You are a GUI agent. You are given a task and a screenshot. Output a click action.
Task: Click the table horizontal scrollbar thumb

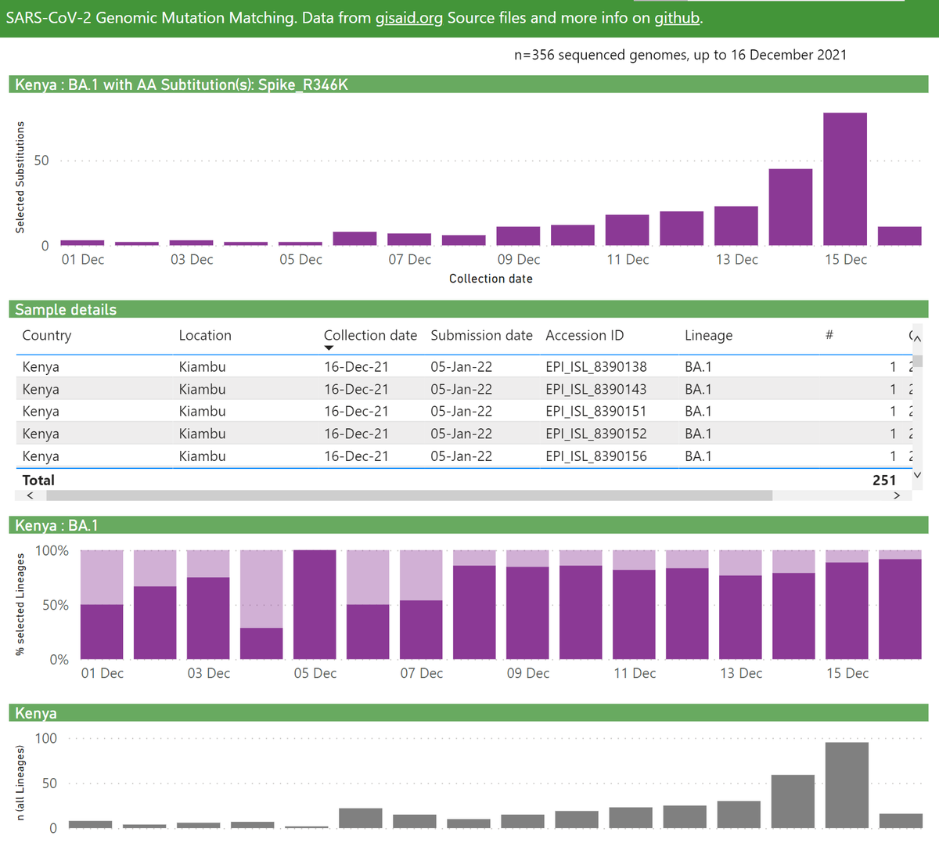[409, 495]
